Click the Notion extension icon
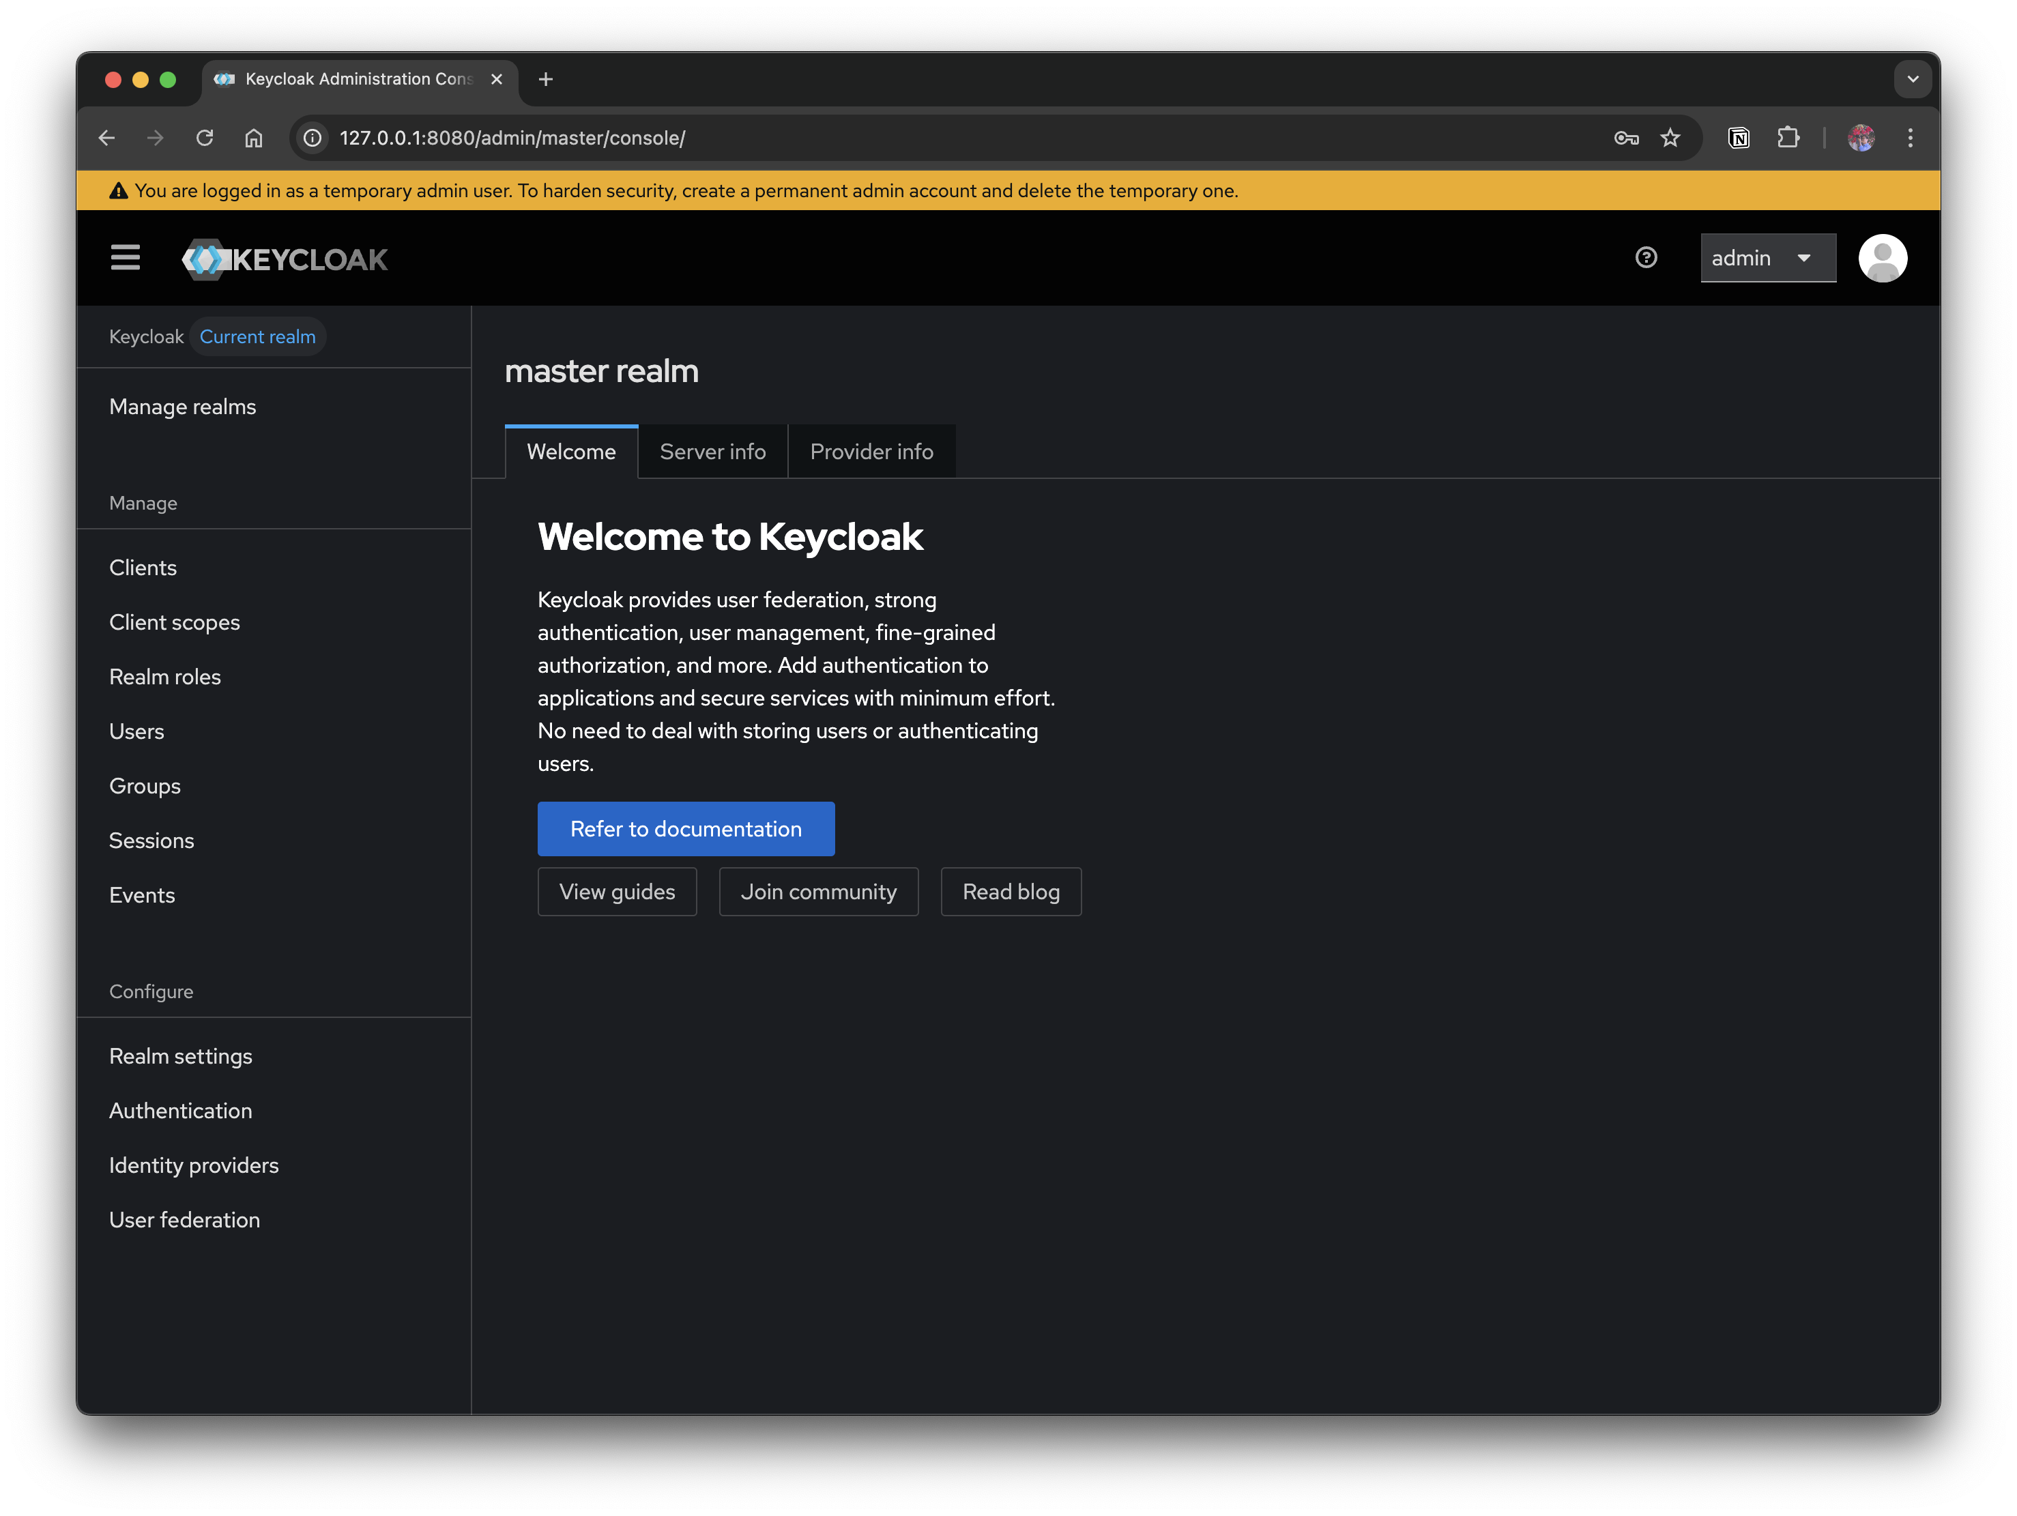 tap(1739, 138)
